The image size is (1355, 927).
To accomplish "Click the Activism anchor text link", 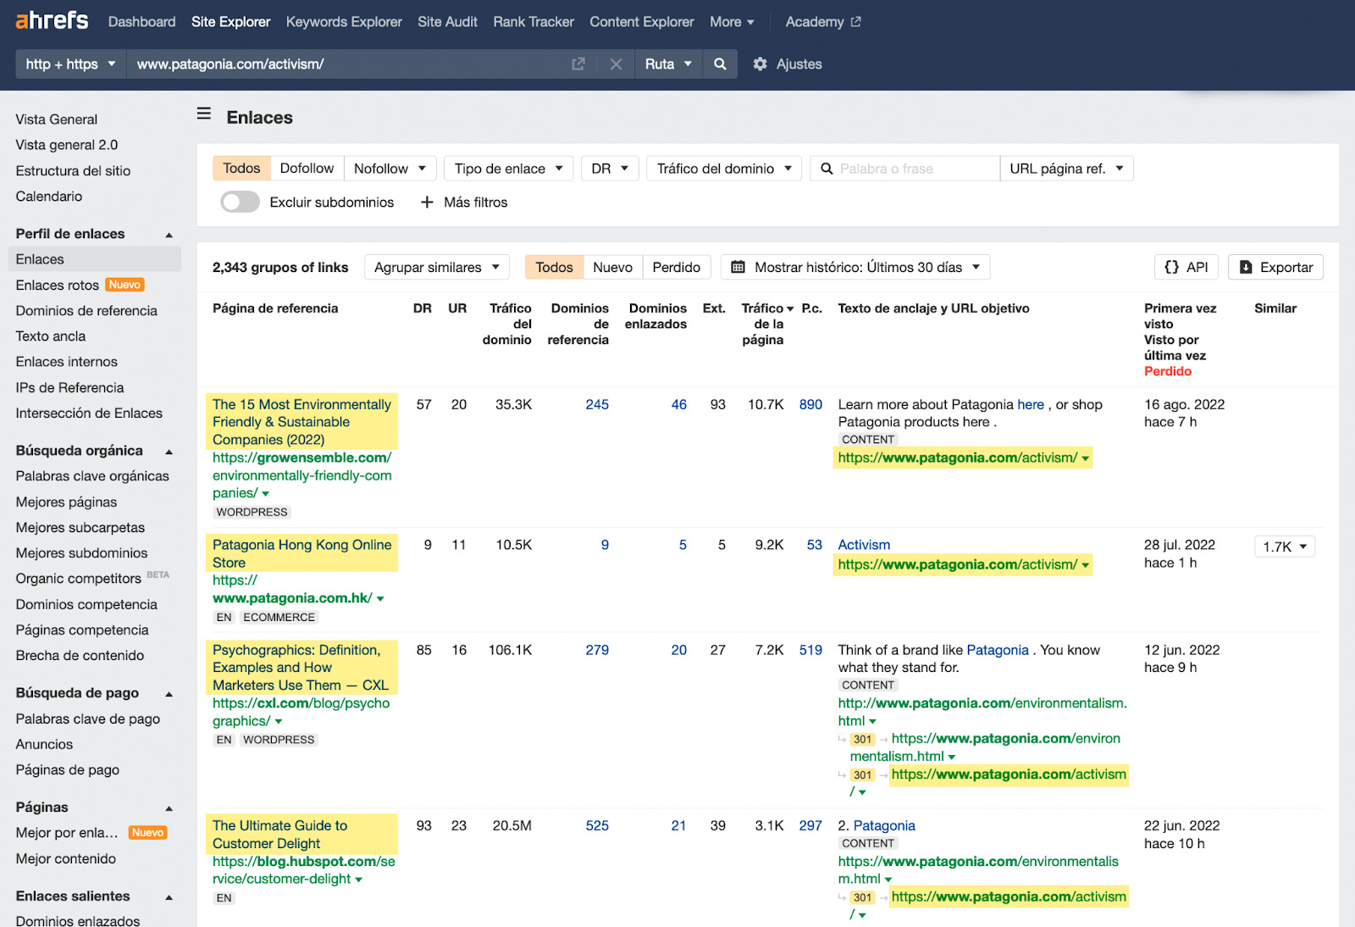I will 864,545.
